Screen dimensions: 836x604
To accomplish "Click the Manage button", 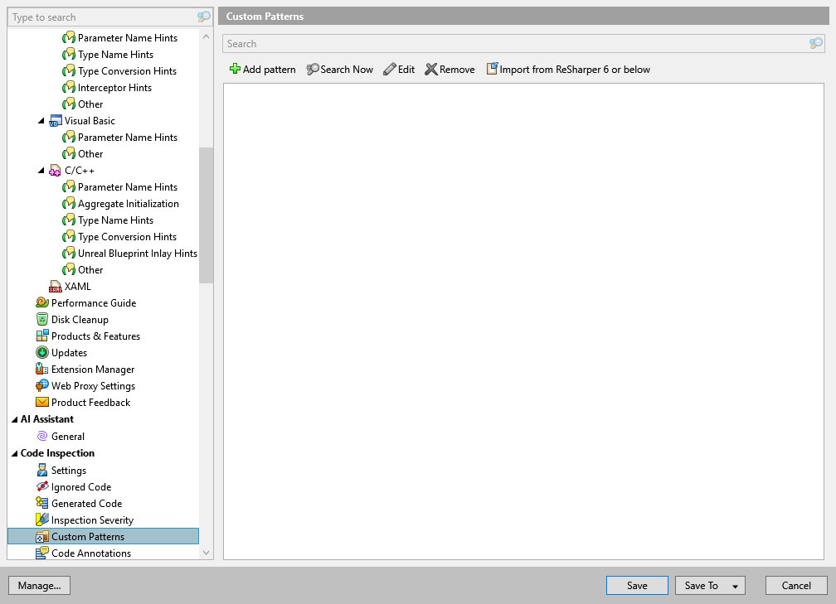I will 39,585.
